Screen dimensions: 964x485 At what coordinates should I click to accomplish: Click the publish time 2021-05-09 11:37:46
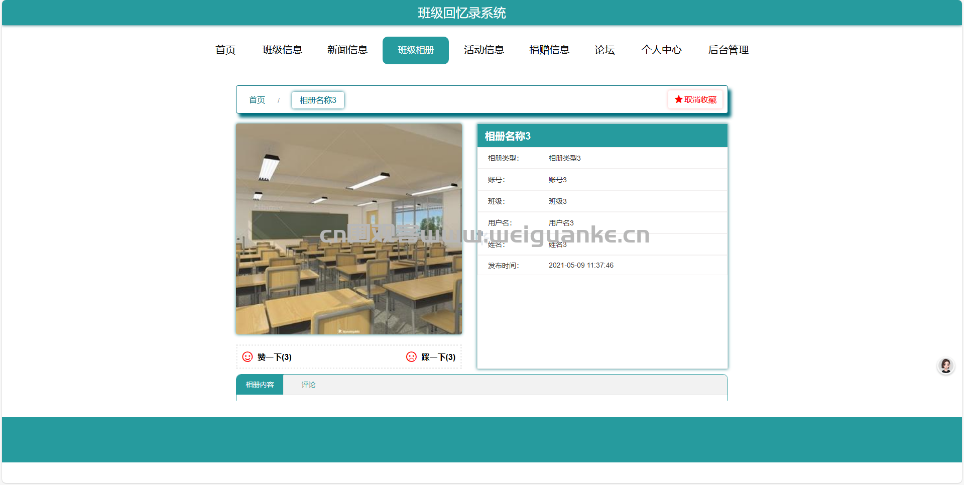[x=581, y=265]
